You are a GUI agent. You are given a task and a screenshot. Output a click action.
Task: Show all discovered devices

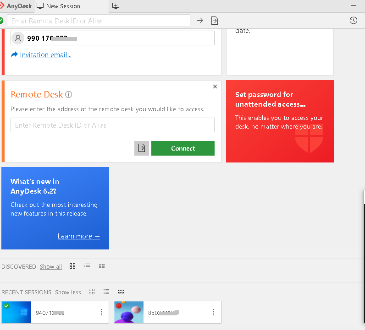click(51, 266)
